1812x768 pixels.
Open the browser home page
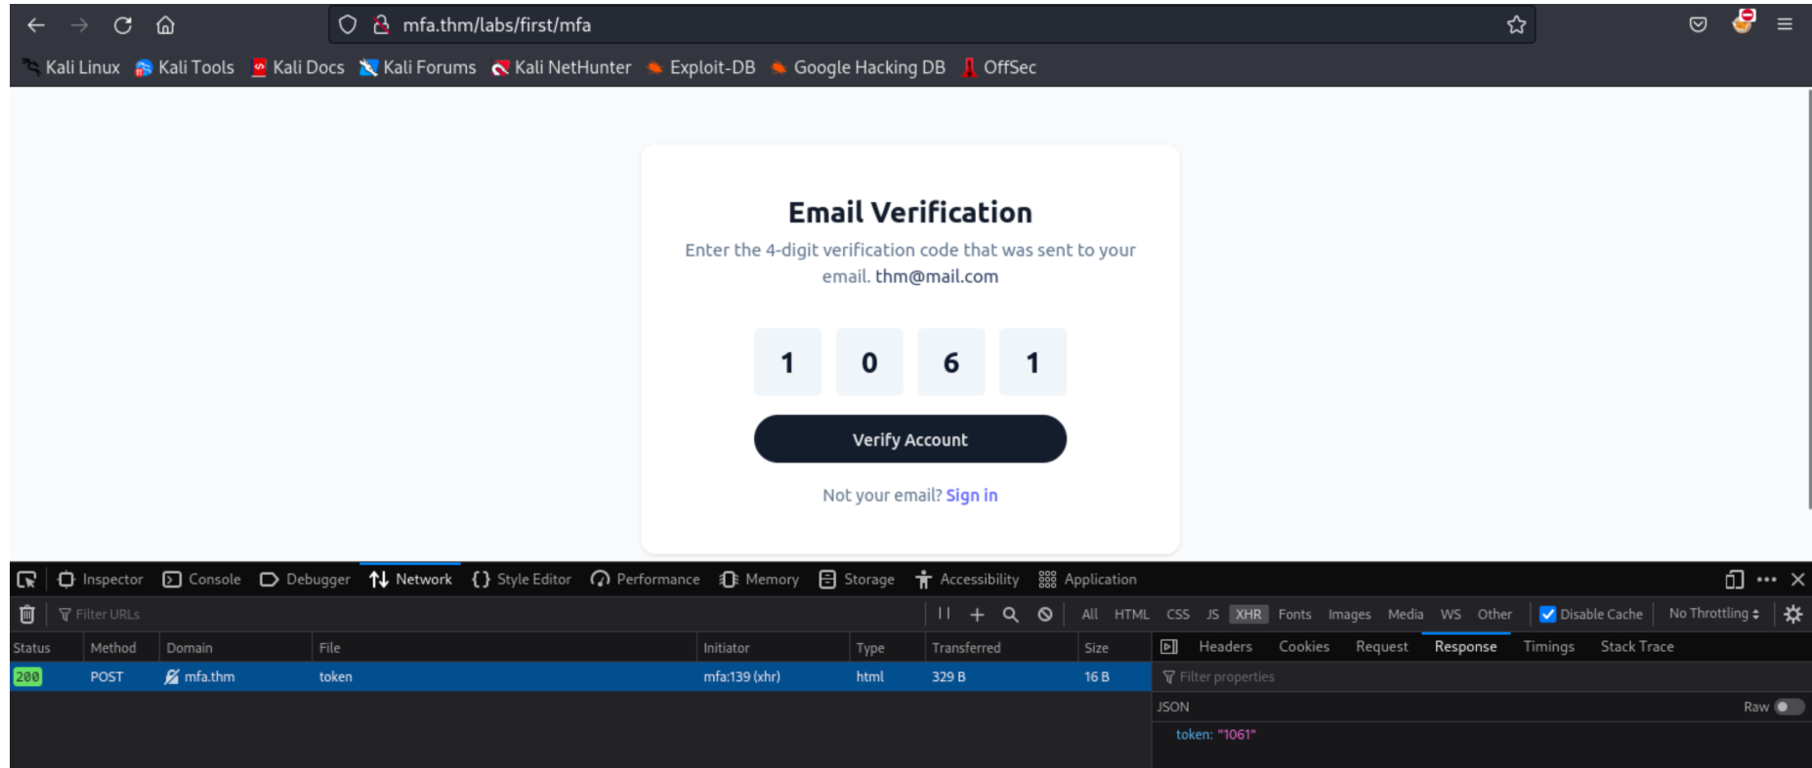[166, 25]
